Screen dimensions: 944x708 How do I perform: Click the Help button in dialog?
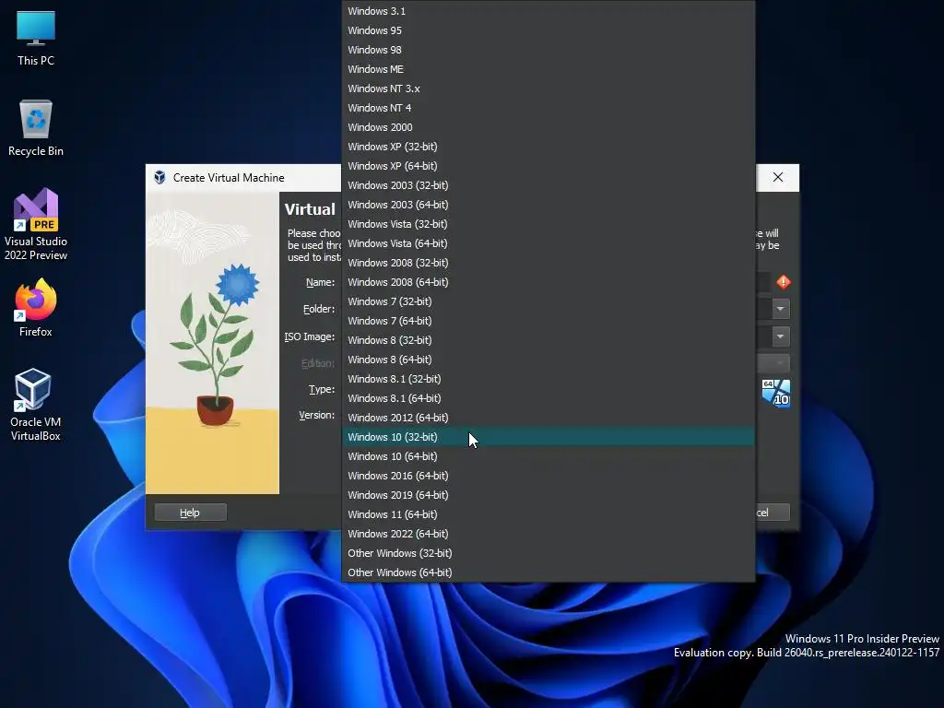pyautogui.click(x=190, y=513)
